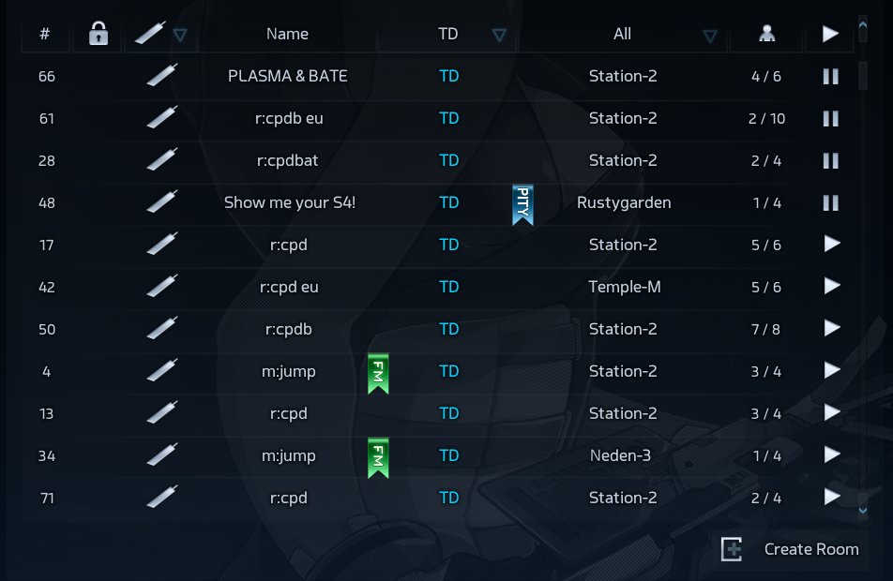Open the weapon filter dropdown arrow
The height and width of the screenshot is (581, 893).
click(180, 36)
